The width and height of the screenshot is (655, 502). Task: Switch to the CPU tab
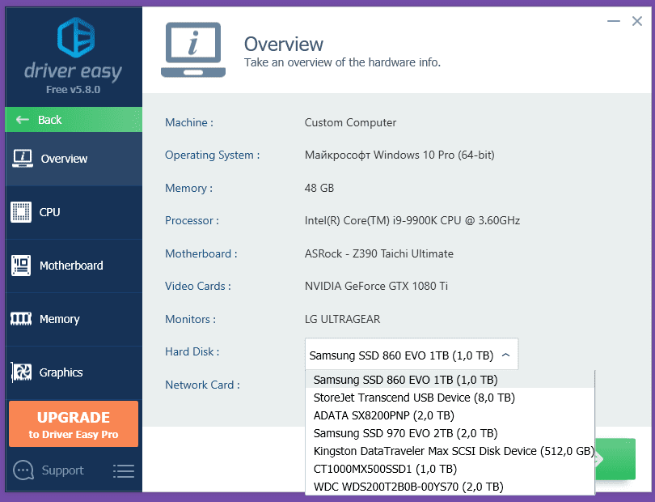coord(74,212)
